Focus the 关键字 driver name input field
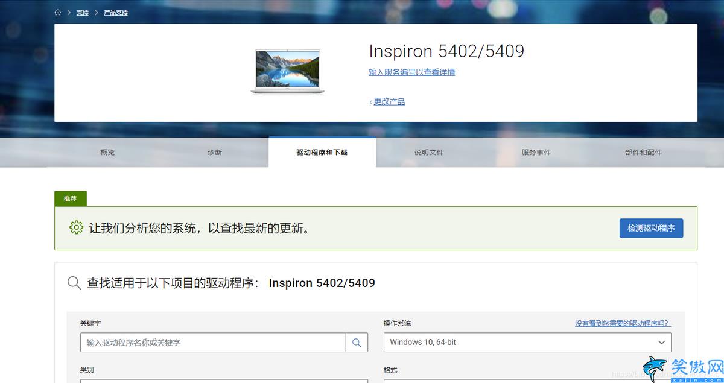This screenshot has width=724, height=383. click(x=213, y=343)
